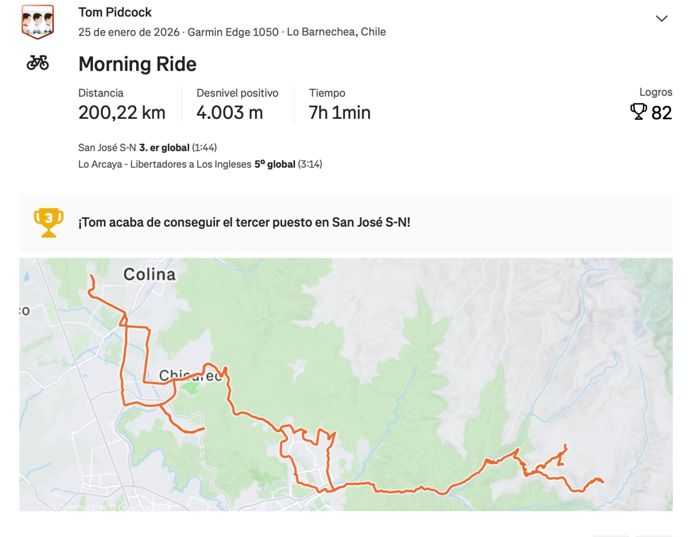Click the Distancia value 200,22 km
Image resolution: width=694 pixels, height=537 pixels.
[x=122, y=112]
